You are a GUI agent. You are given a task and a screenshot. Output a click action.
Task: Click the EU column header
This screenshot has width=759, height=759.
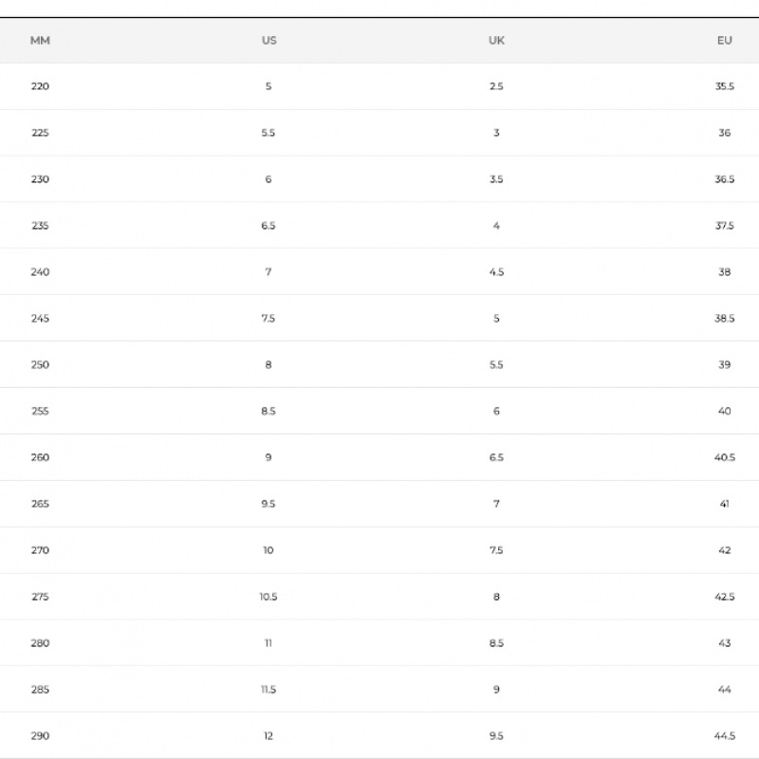coord(725,41)
